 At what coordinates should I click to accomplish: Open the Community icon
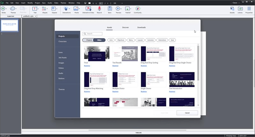(138, 8)
